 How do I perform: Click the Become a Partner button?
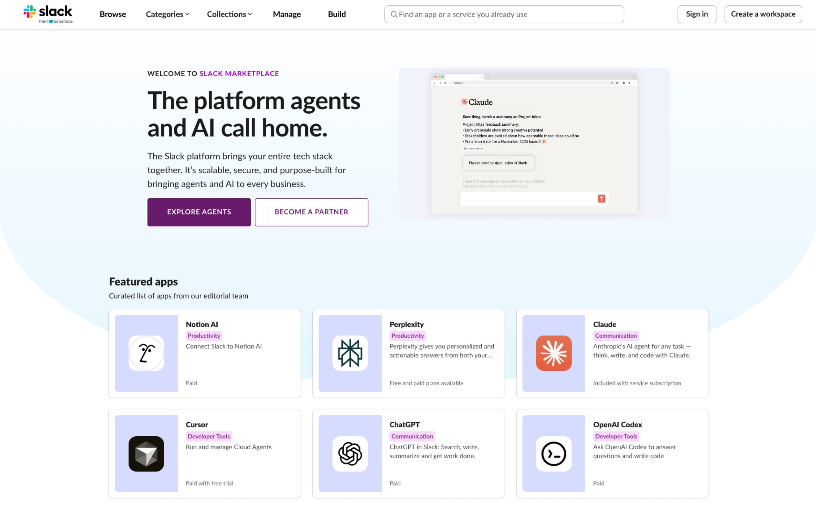[311, 212]
